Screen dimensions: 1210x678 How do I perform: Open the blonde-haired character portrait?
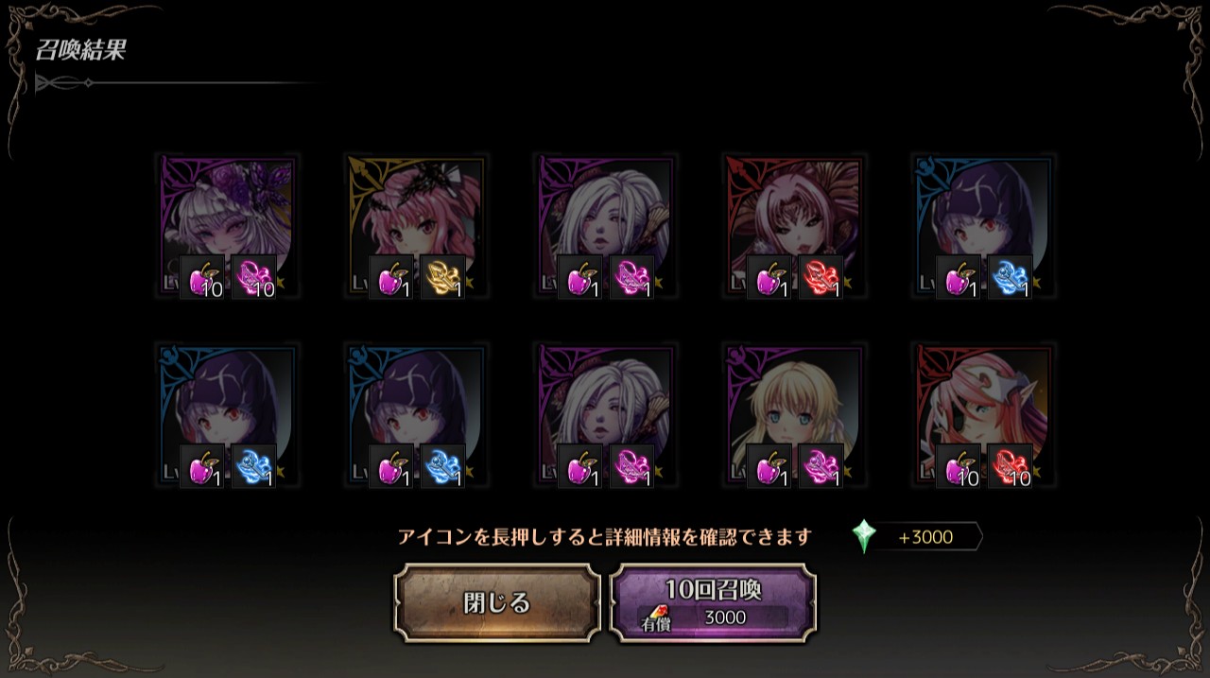point(794,415)
